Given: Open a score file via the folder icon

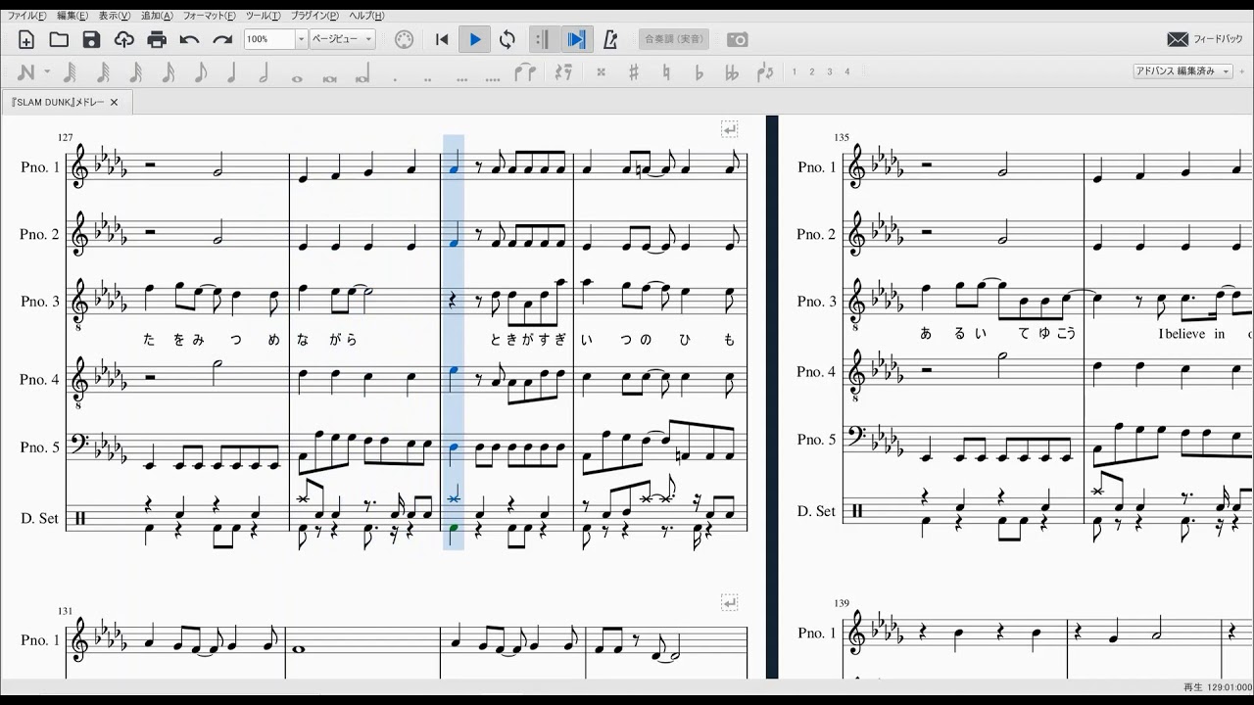Looking at the screenshot, I should pyautogui.click(x=59, y=39).
